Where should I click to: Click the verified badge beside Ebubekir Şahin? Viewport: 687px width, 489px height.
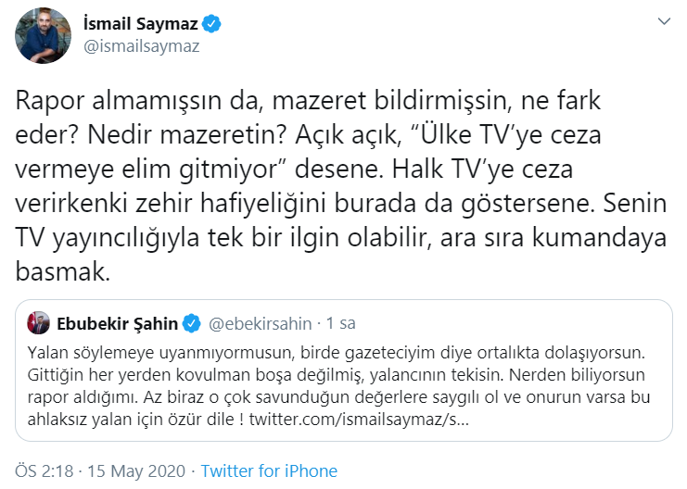[x=191, y=323]
